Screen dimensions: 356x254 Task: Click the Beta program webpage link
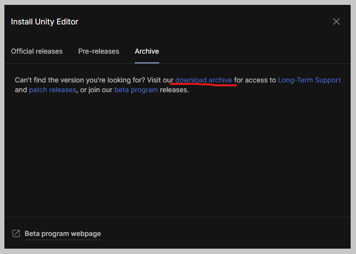(x=63, y=234)
